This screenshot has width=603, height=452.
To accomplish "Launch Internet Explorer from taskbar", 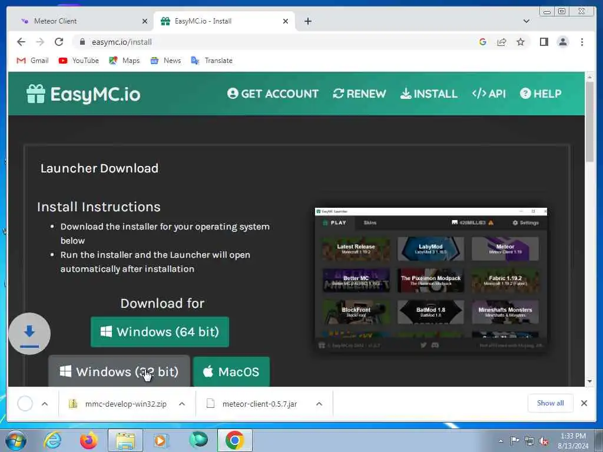I will pos(52,440).
